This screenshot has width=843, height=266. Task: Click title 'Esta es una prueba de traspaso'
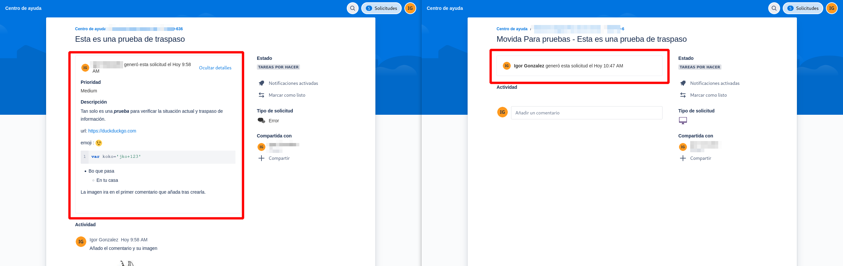click(130, 39)
